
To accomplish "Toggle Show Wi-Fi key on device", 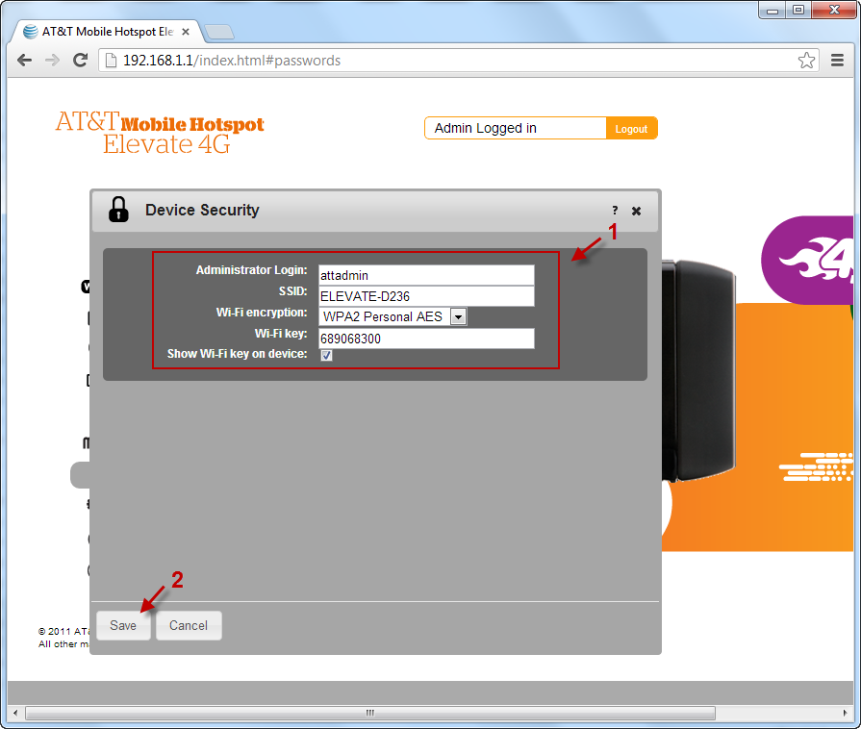I will (326, 355).
